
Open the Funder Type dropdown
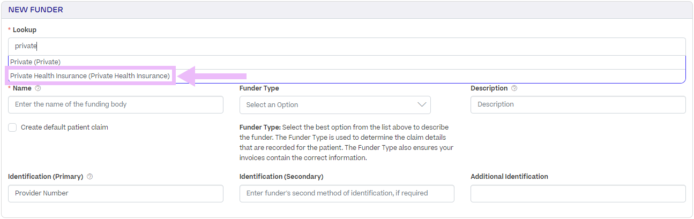tap(335, 105)
